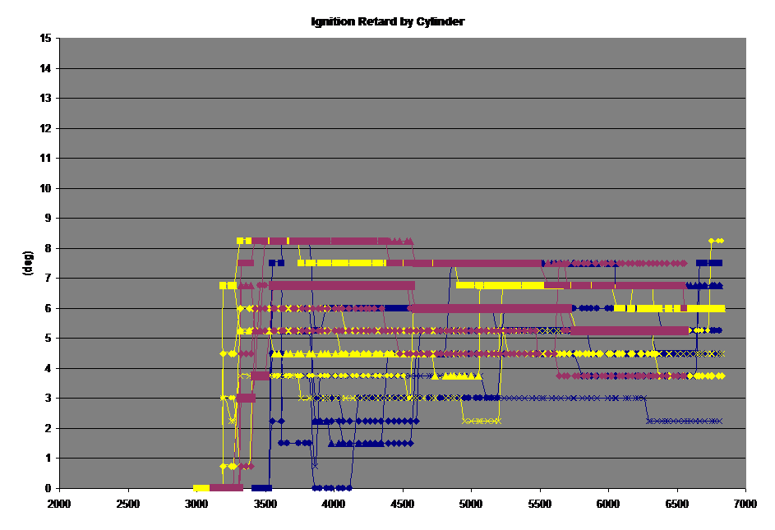775x530 pixels.
Task: Click the topmost label on the vertical axis
Action: tap(48, 39)
